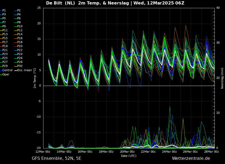The image size is (225, 164).
Task: Click the Date (UTC) axis label
Action: 129,156
